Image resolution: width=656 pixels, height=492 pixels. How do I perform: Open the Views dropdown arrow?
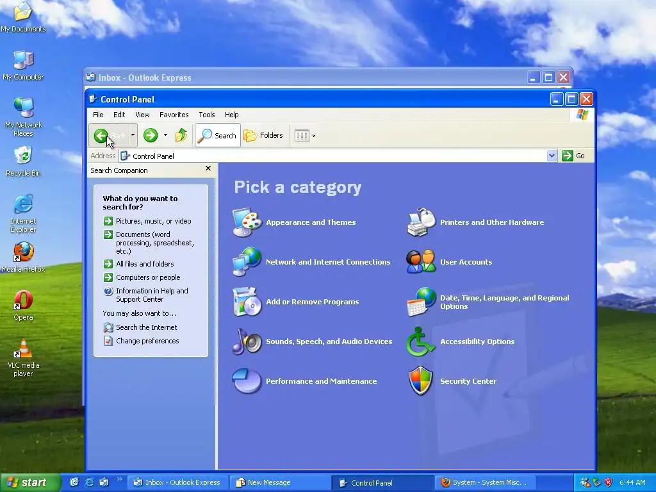click(x=313, y=136)
